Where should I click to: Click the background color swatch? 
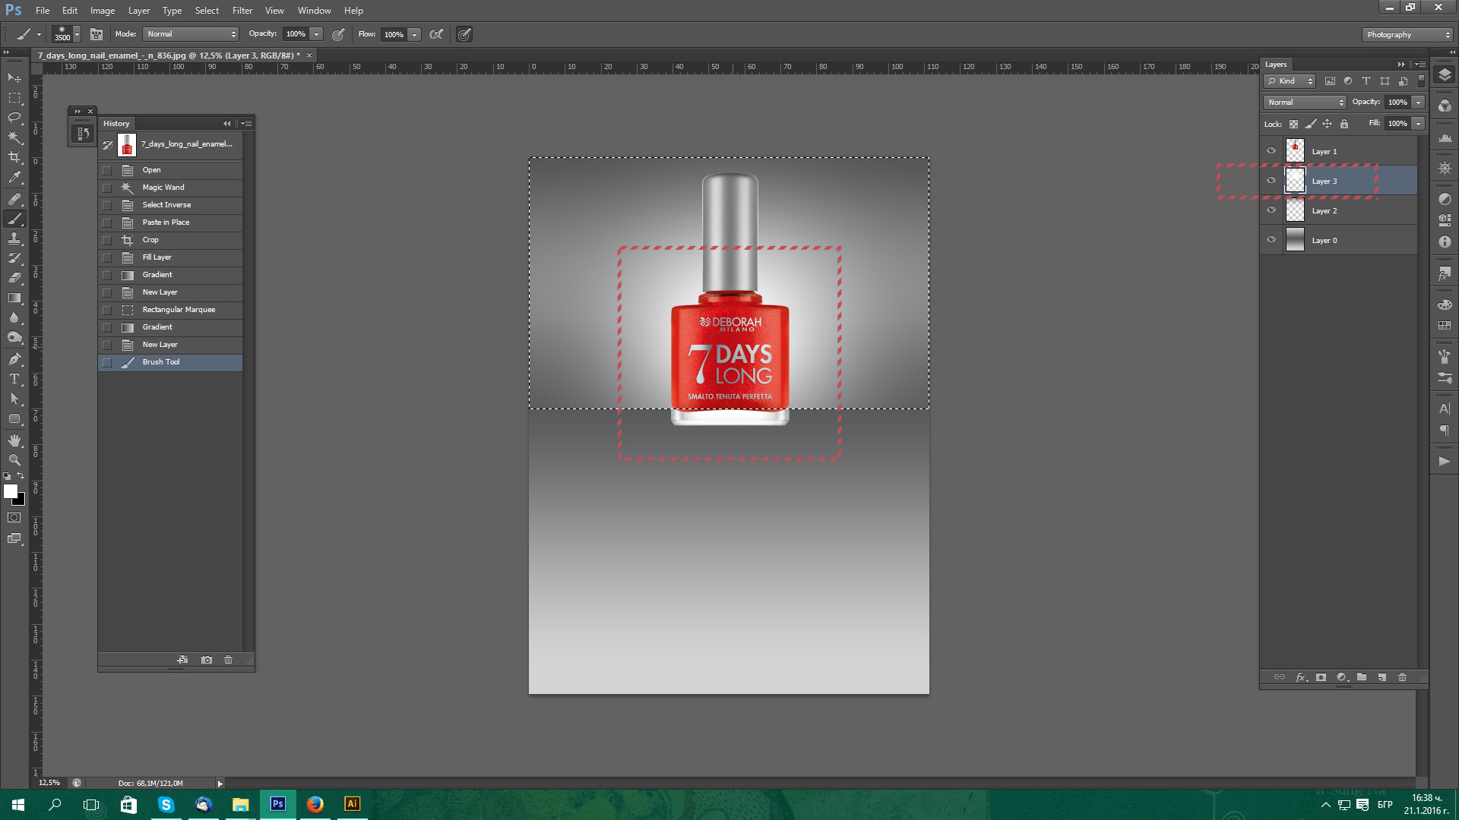pyautogui.click(x=21, y=501)
